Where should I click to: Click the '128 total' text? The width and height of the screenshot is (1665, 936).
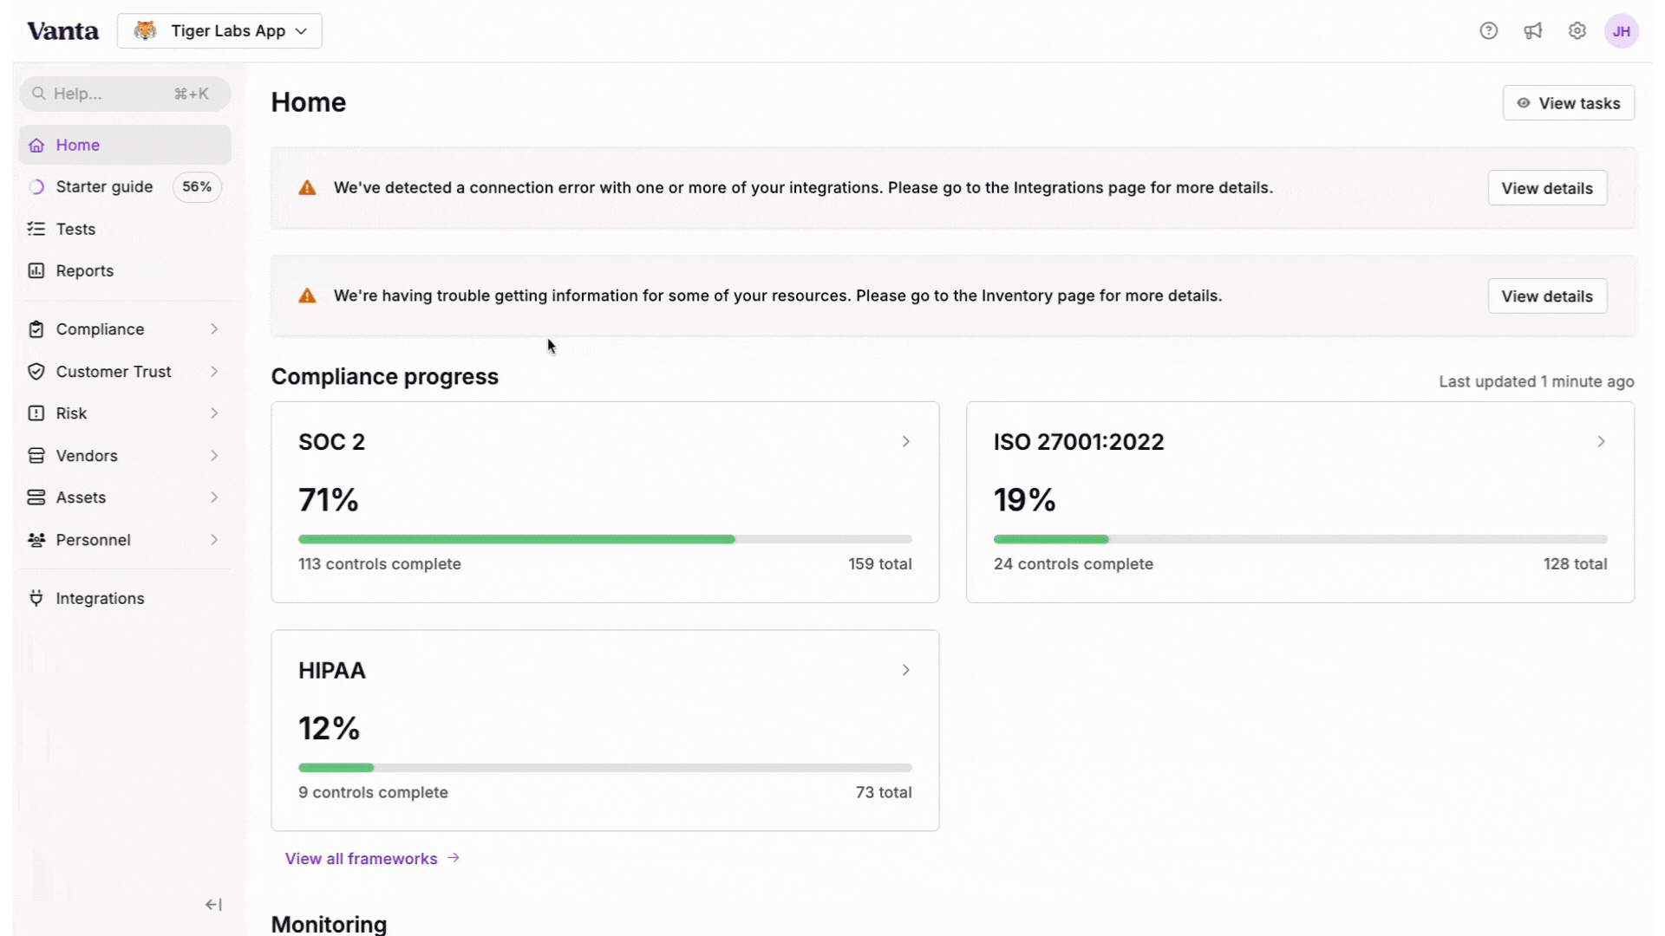tap(1575, 564)
